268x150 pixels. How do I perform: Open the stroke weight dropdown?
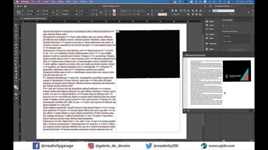[130, 11]
